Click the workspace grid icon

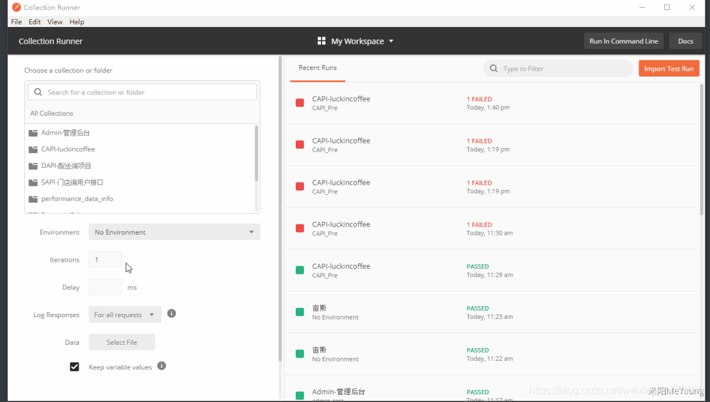[x=321, y=41]
